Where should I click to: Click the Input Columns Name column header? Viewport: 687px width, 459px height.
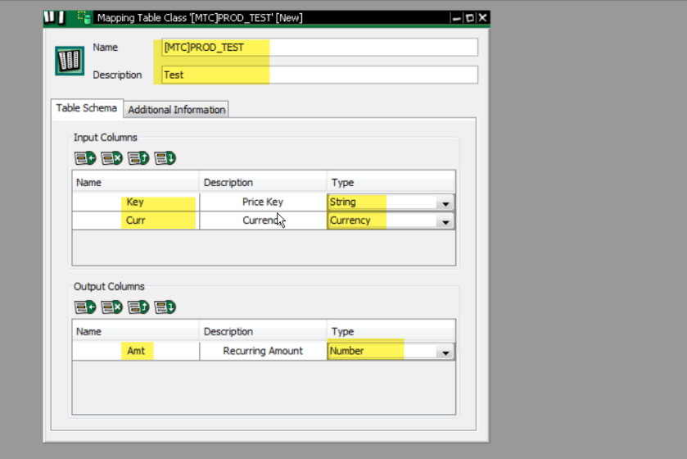(135, 183)
